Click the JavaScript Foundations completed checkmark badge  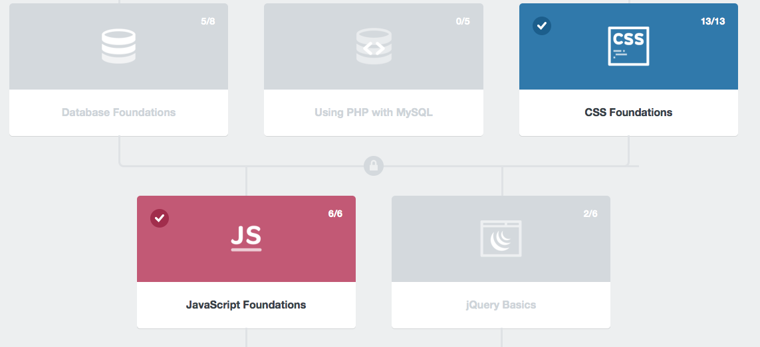(160, 218)
